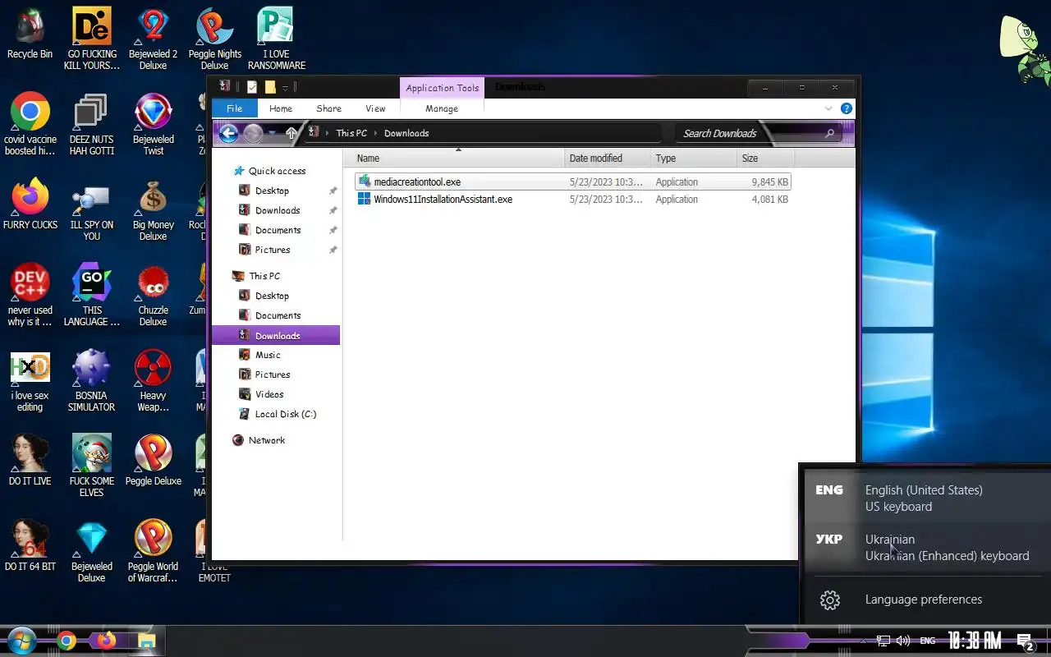Viewport: 1051px width, 657px height.
Task: Click the Downloads breadcrumb in the address bar
Action: pyautogui.click(x=406, y=133)
